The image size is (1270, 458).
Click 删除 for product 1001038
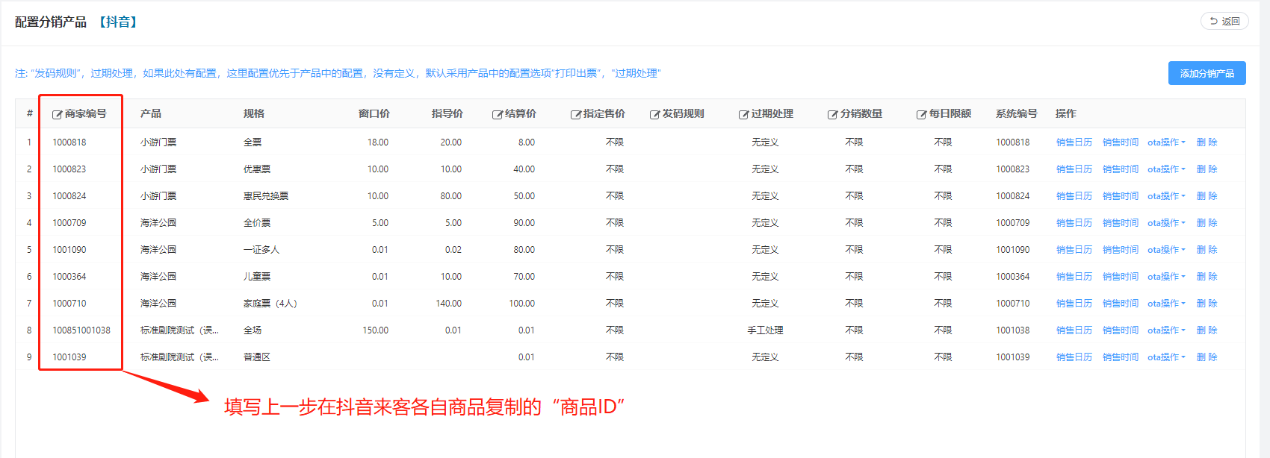1206,330
